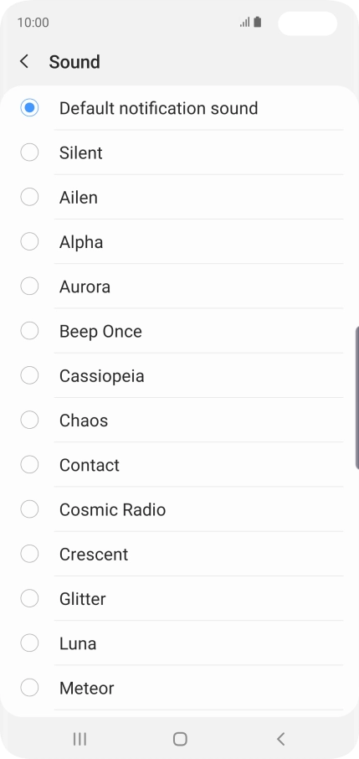The width and height of the screenshot is (359, 759).
Task: Select the Alpha radio button
Action: pos(29,241)
